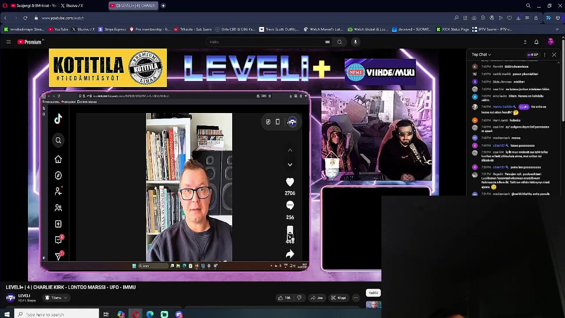565x318 pixels.
Task: Click the YouTube search magnifier button
Action: [x=339, y=42]
